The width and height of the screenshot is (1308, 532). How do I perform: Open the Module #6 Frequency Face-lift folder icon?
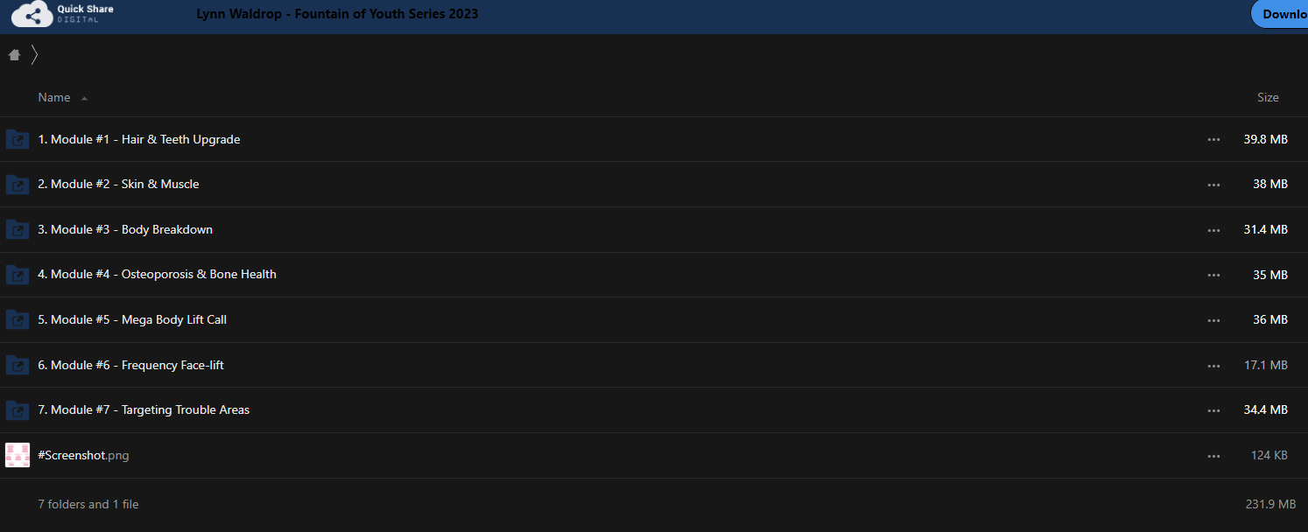[18, 365]
